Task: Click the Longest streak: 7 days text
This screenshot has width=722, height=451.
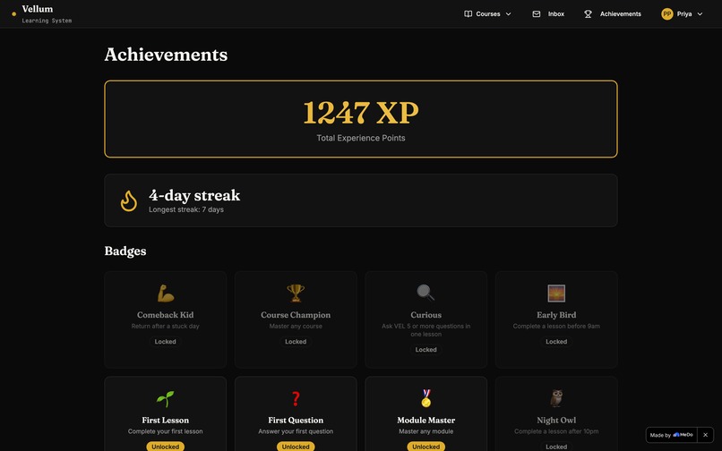Action: [x=186, y=209]
